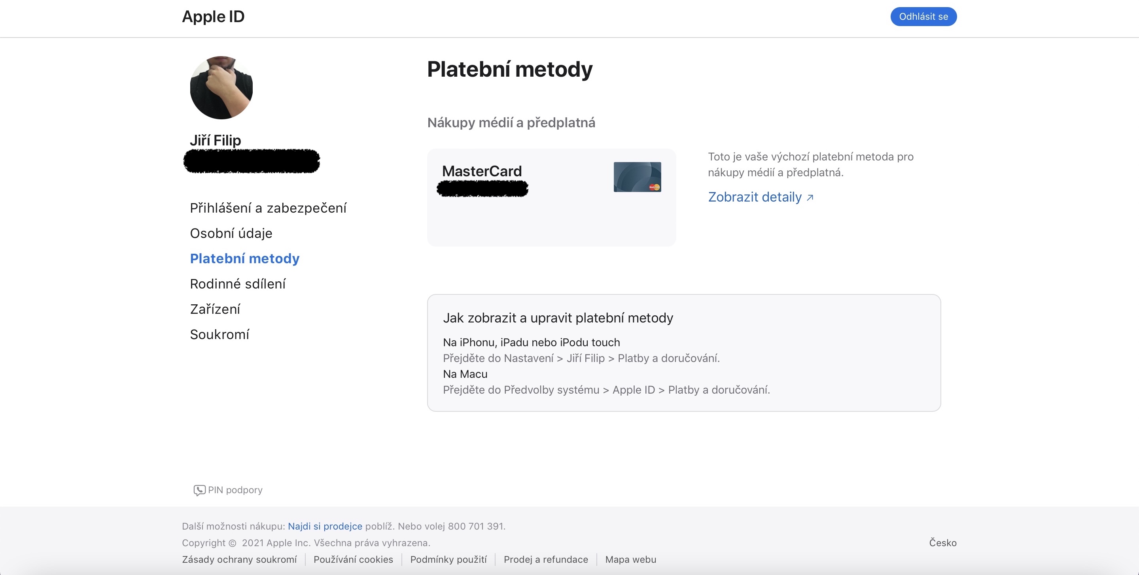Open the Mapa webu link
This screenshot has height=575, width=1139.
click(630, 560)
